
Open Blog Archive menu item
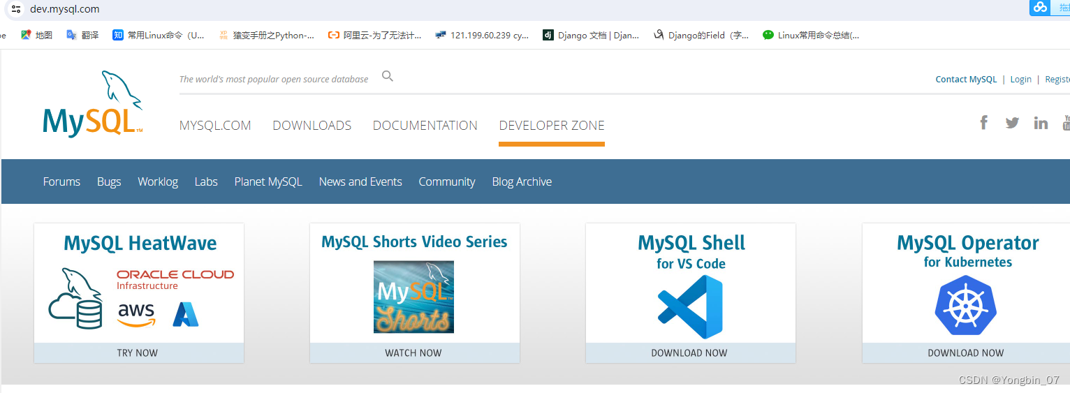coord(522,181)
